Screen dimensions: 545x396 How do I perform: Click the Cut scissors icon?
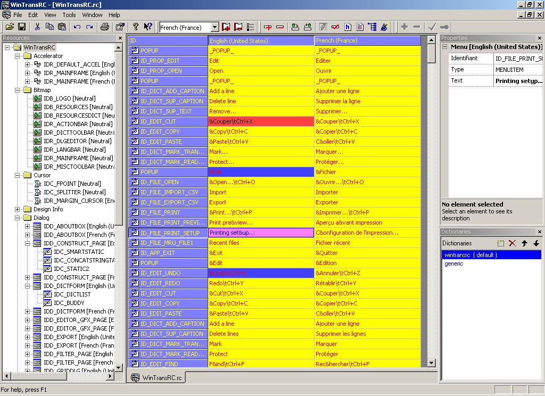pyautogui.click(x=37, y=27)
